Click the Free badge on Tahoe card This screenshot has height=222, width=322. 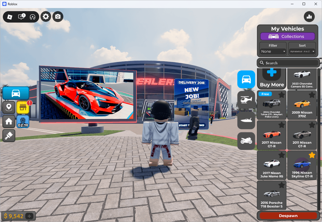coord(265,94)
